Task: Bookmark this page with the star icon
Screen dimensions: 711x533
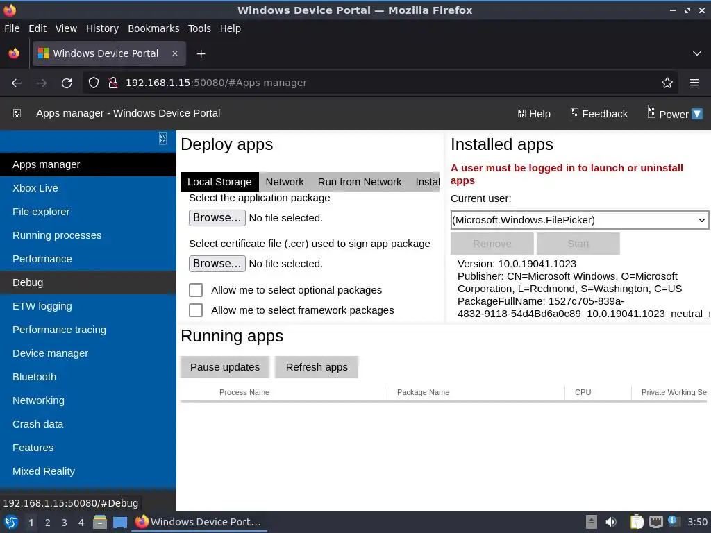Action: point(667,83)
